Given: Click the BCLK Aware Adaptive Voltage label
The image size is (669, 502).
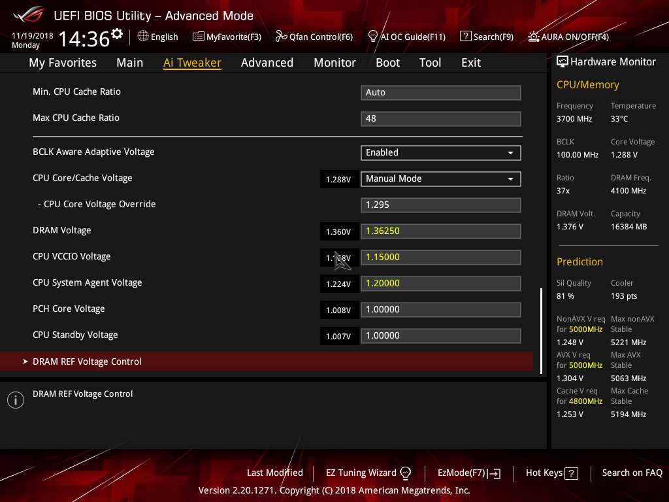Looking at the screenshot, I should 93,152.
